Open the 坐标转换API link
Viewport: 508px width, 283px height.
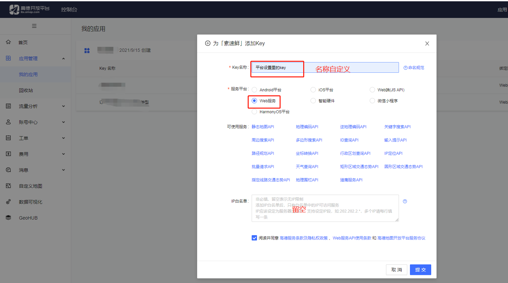point(307,153)
